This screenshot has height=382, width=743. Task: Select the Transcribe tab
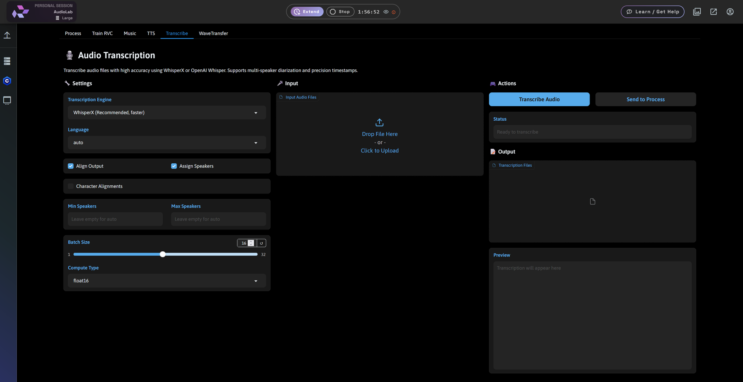177,33
